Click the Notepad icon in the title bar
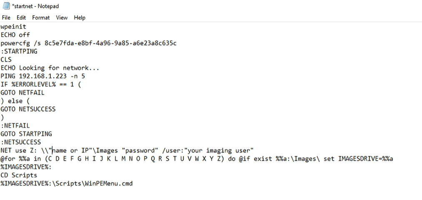422x200 pixels. click(6, 6)
